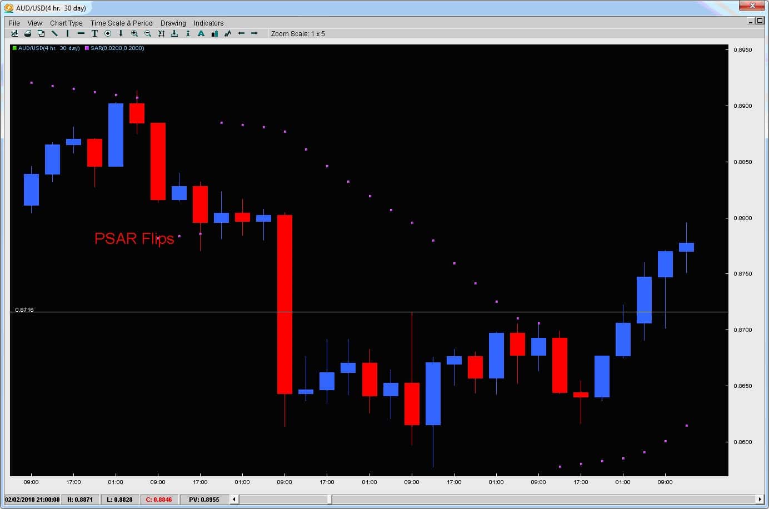This screenshot has width=769, height=509.
Task: Open the Time Scale & Period menu
Action: [121, 23]
